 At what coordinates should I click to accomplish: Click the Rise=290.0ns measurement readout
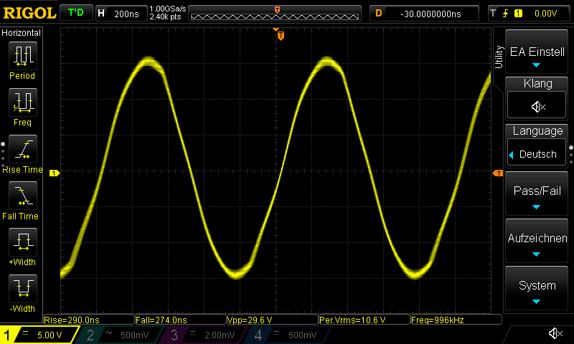pyautogui.click(x=89, y=320)
